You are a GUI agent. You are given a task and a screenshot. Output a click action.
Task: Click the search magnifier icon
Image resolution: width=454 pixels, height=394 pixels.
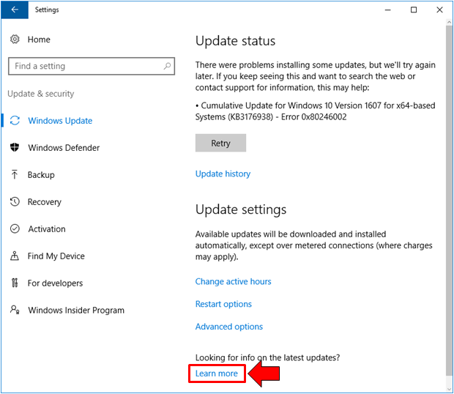167,66
